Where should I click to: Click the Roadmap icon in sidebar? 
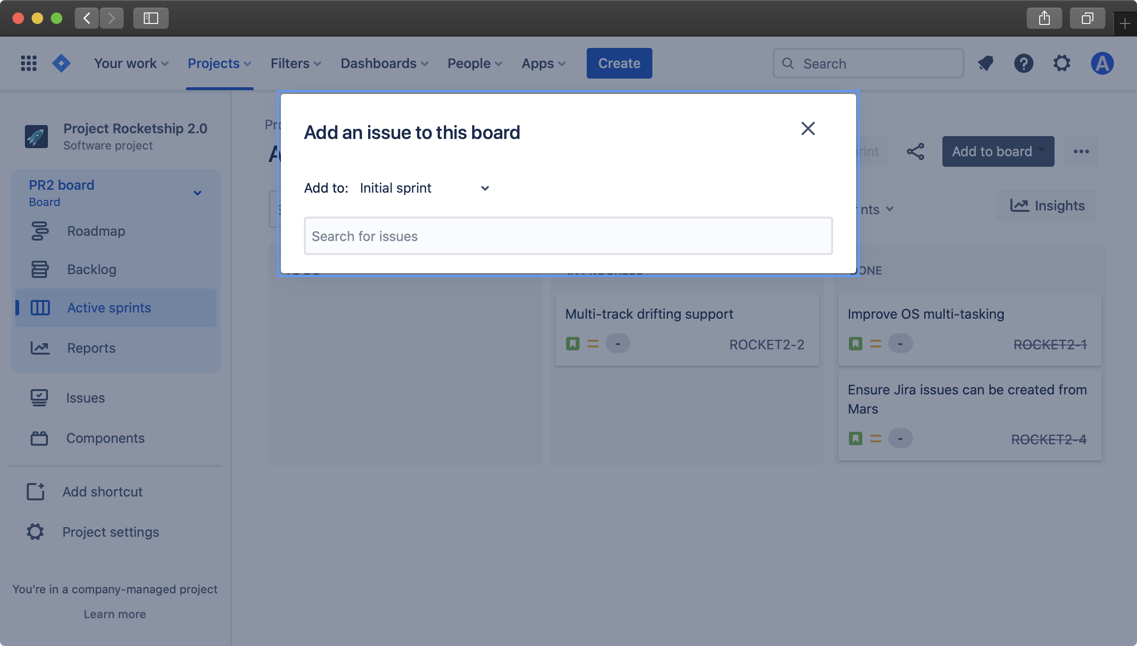click(39, 230)
